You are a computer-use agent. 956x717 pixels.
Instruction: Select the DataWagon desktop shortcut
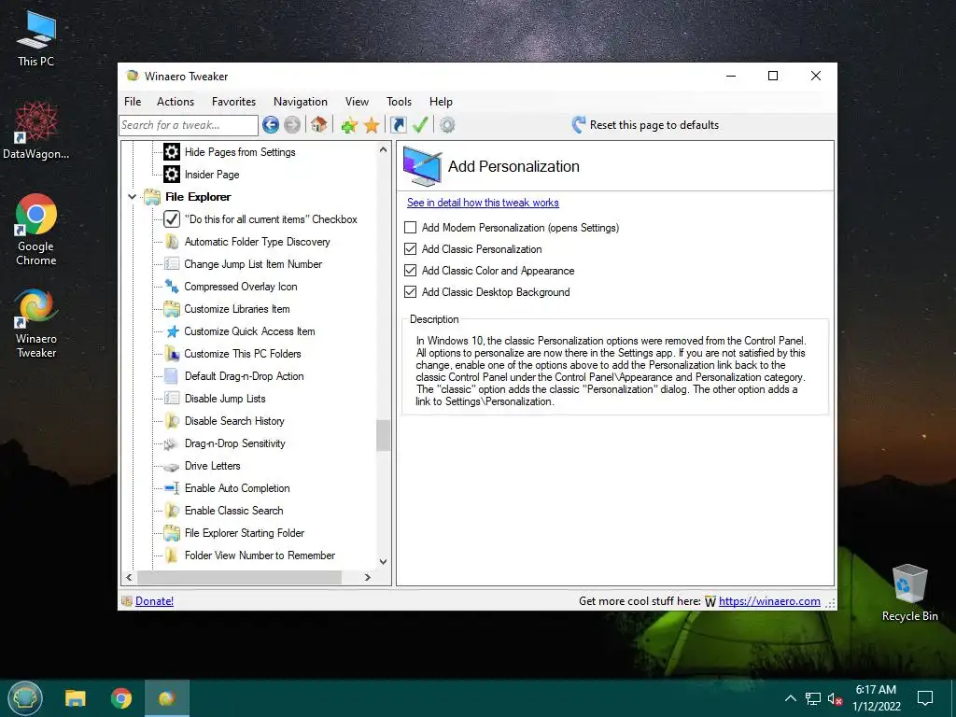pyautogui.click(x=36, y=131)
